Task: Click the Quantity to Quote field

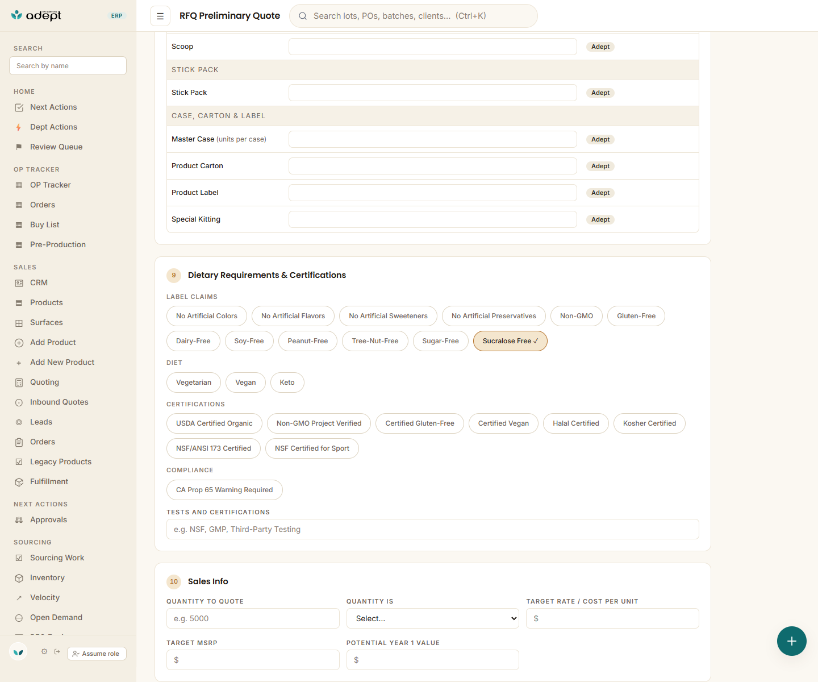Action: click(253, 618)
